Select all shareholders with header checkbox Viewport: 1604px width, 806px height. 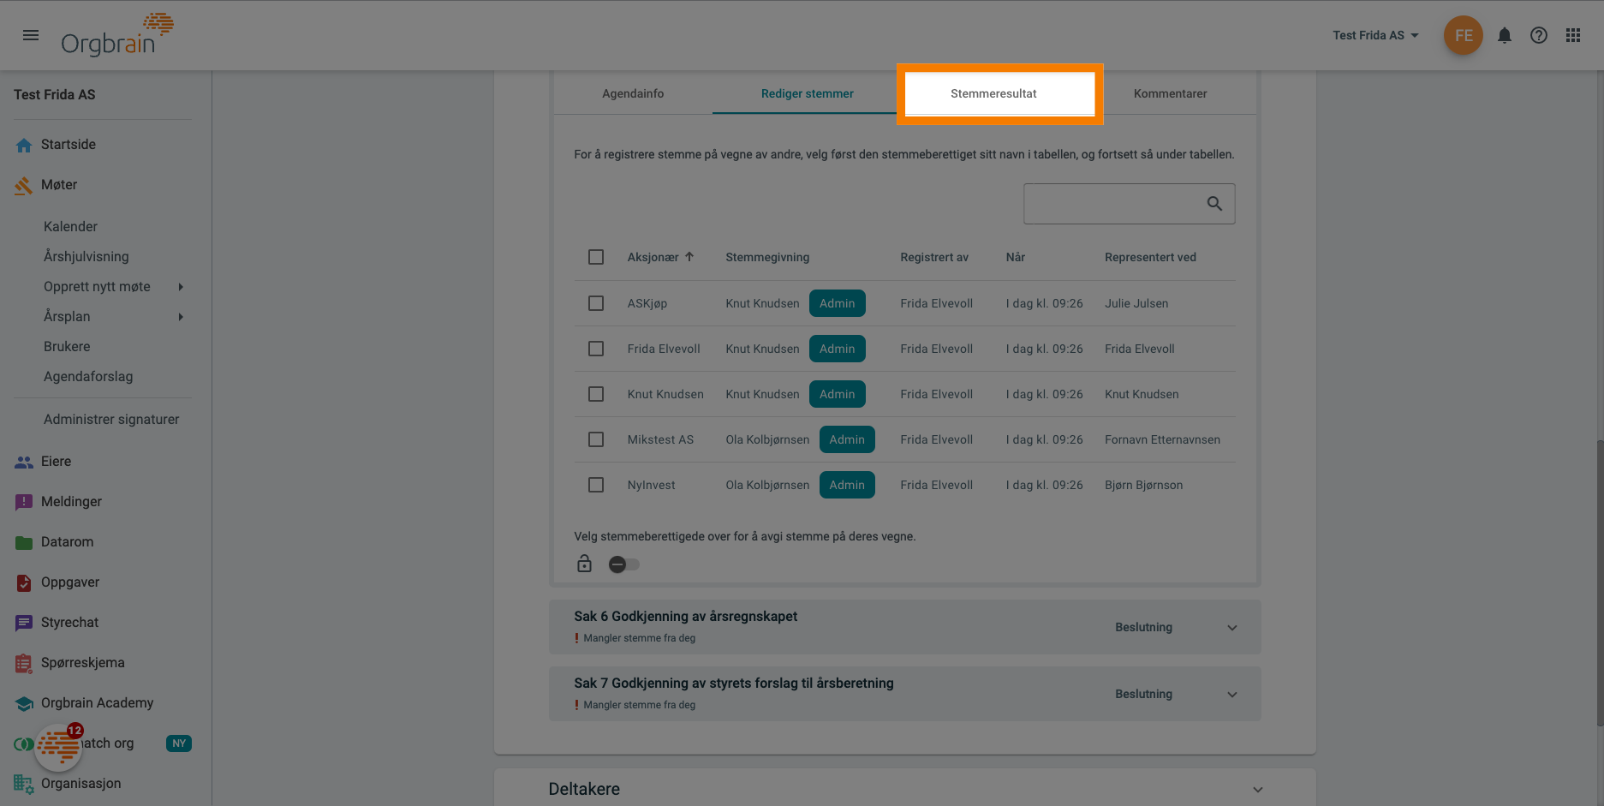click(x=596, y=257)
